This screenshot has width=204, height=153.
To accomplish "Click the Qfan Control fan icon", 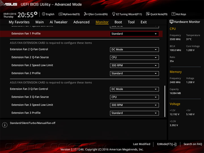I will click(x=86, y=14).
